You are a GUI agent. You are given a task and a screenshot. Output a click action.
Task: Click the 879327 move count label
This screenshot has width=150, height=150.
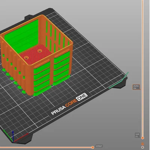click(99, 146)
